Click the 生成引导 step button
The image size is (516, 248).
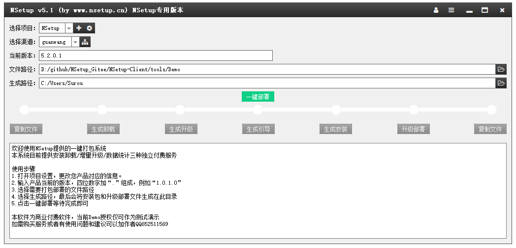[x=258, y=129]
